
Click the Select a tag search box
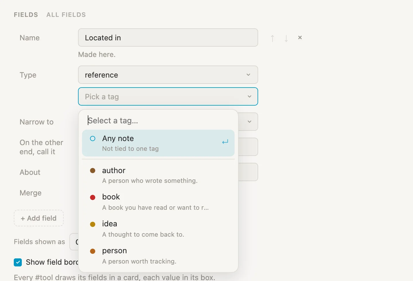(x=158, y=120)
